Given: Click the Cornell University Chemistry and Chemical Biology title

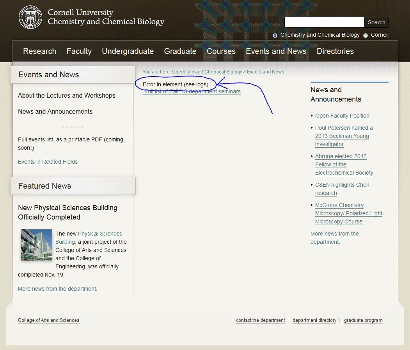Looking at the screenshot, I should pyautogui.click(x=106, y=17).
